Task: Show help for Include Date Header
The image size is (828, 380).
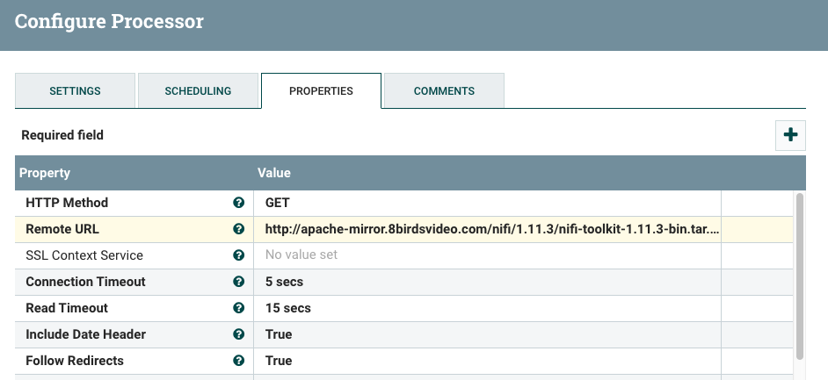Action: click(x=239, y=334)
